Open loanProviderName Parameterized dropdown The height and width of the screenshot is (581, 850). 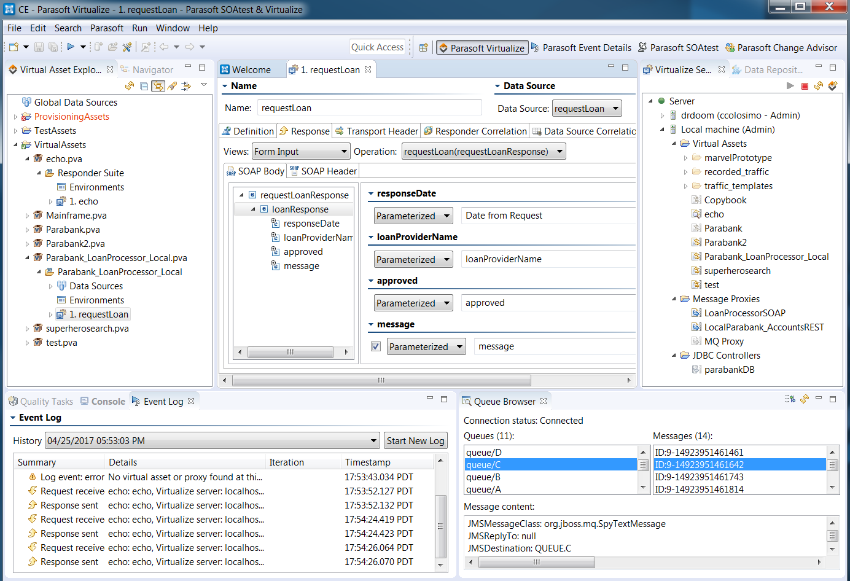(x=413, y=259)
